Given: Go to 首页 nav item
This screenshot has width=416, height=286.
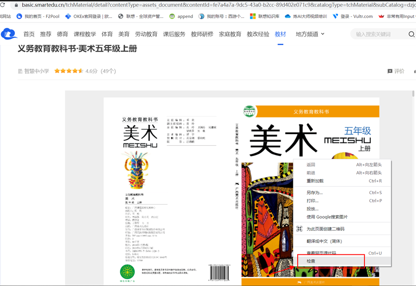Looking at the screenshot, I should click(29, 34).
